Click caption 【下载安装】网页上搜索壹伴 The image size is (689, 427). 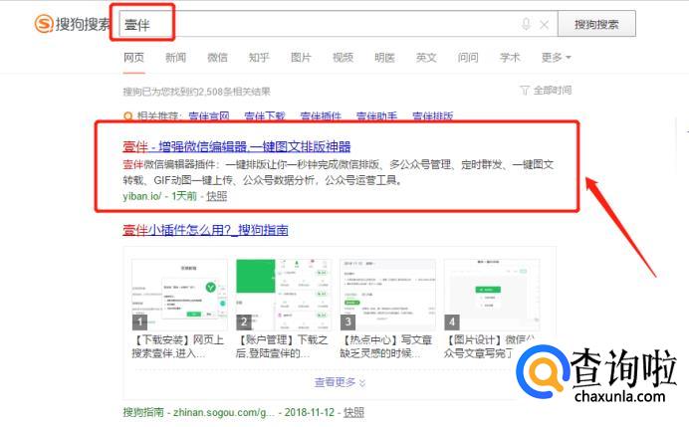[x=178, y=346]
